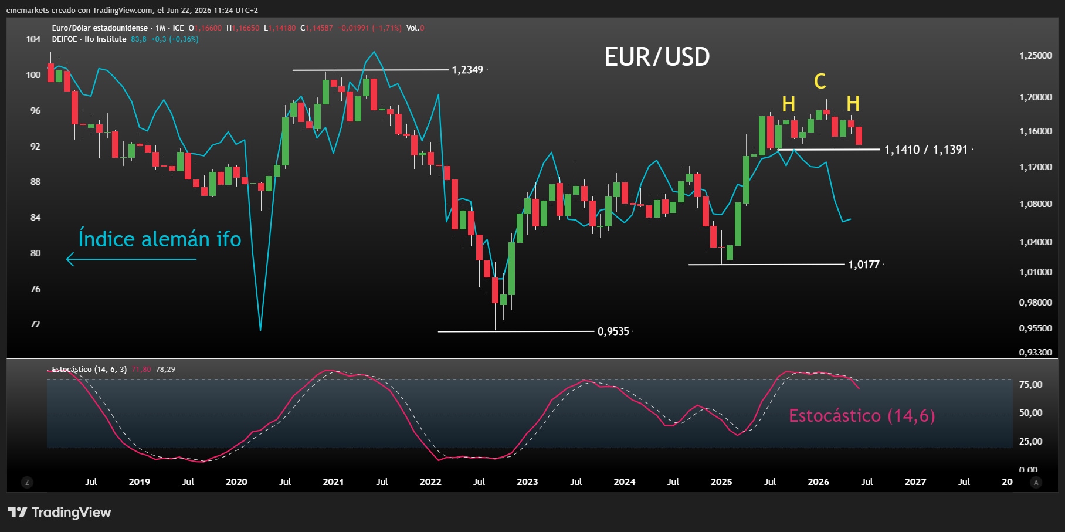Click the 88 value on the left ifo scale
This screenshot has width=1065, height=532.
tap(35, 181)
